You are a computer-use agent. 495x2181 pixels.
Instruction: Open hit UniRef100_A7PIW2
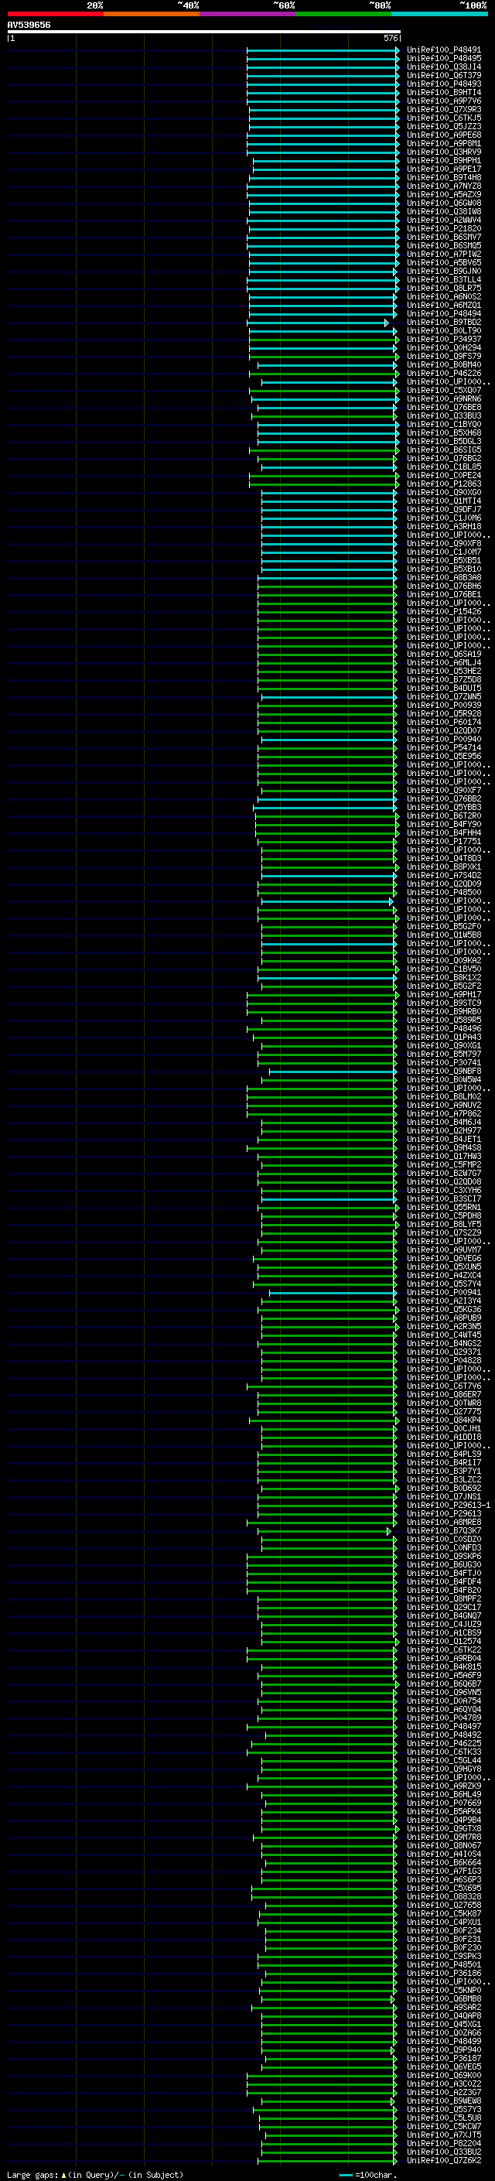pos(444,254)
